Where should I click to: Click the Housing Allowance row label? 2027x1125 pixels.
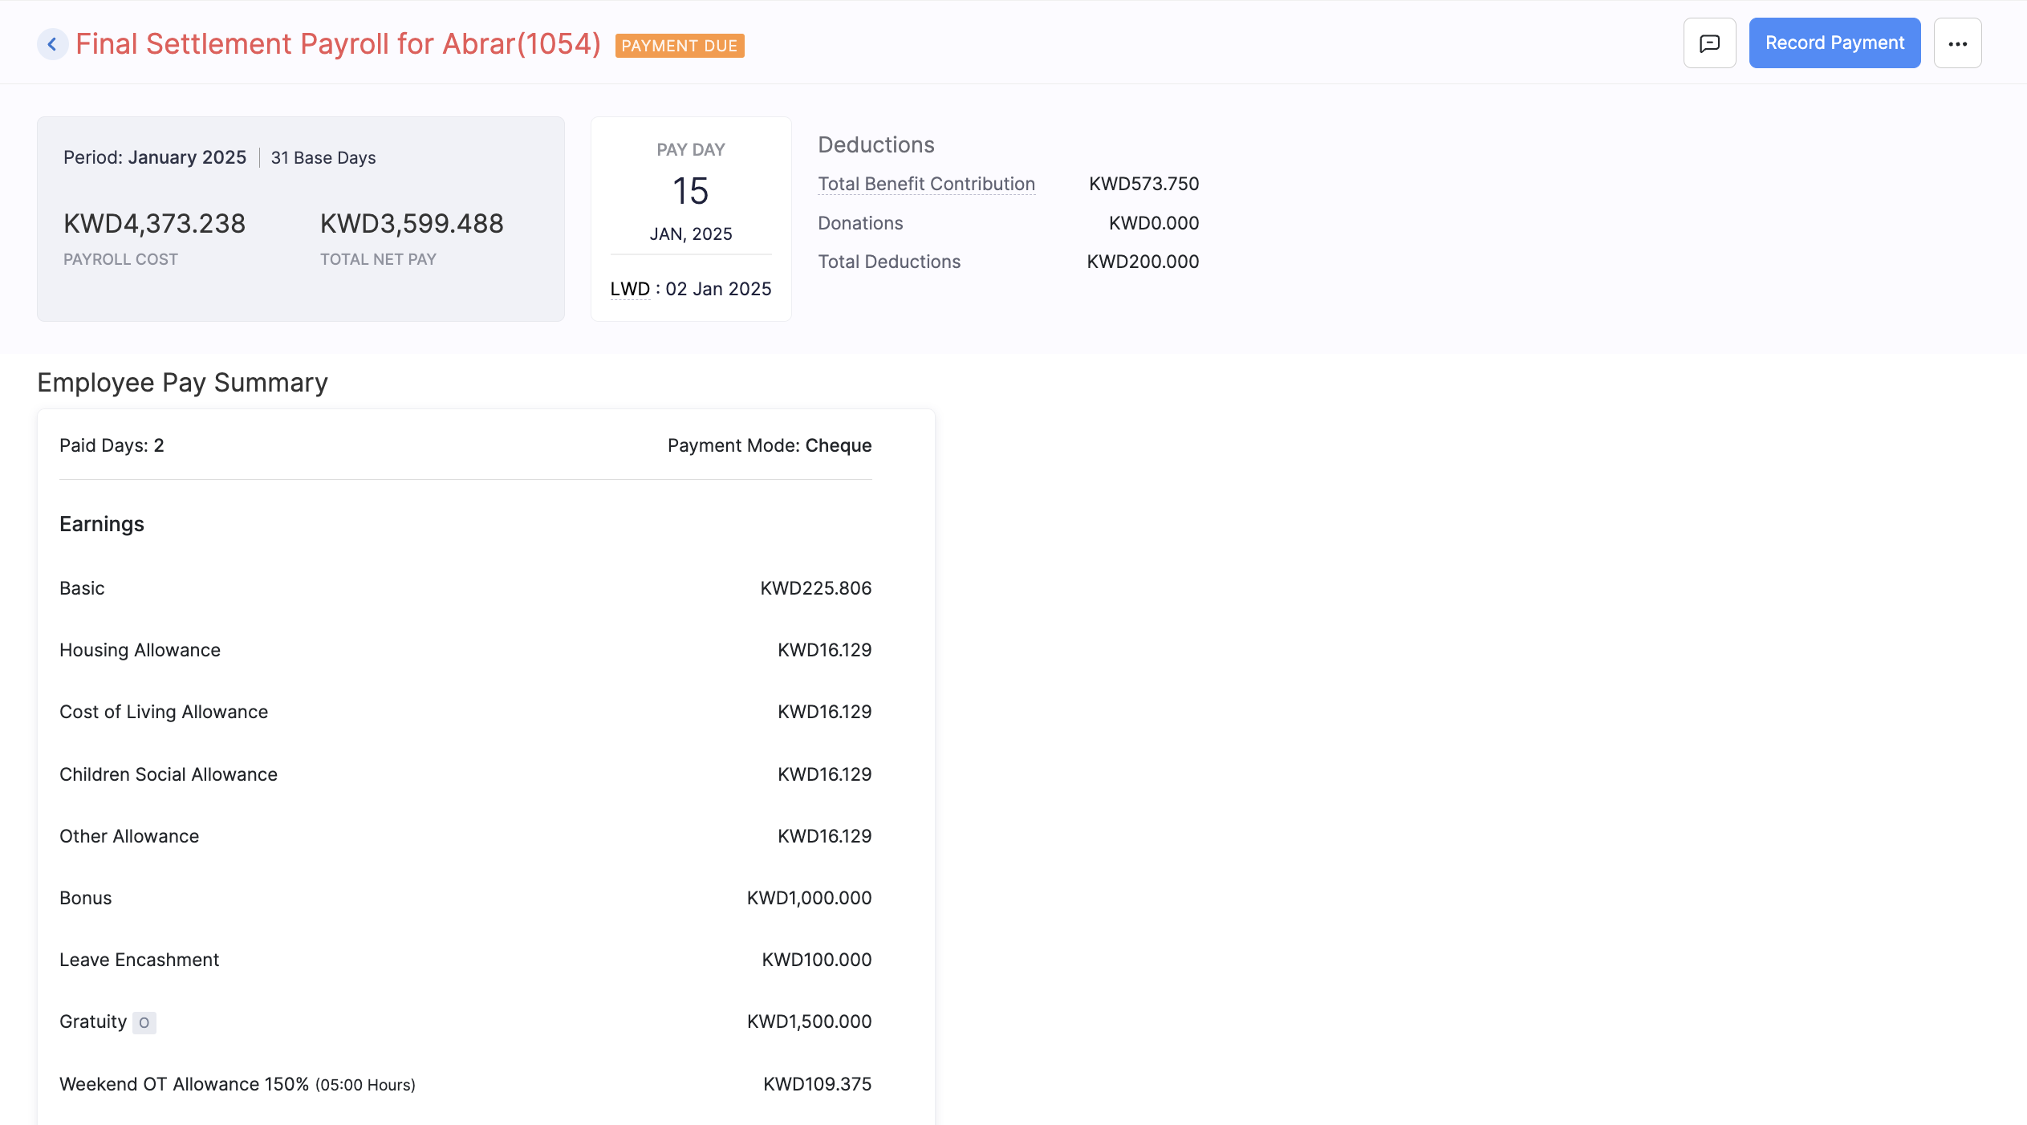pos(140,650)
